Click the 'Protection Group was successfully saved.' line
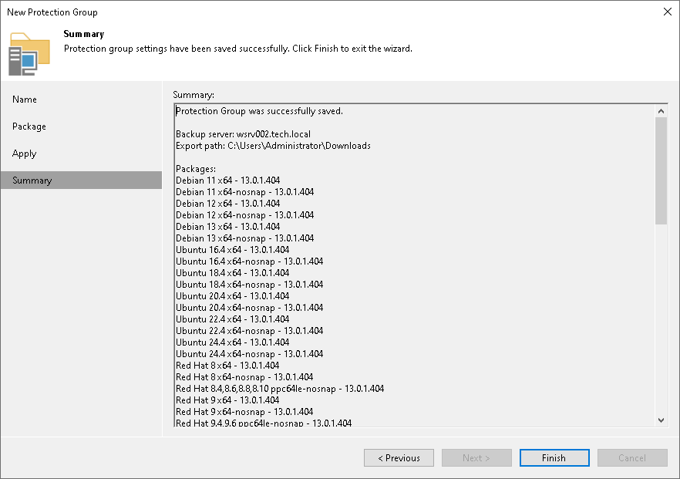The height and width of the screenshot is (479, 680). point(259,111)
